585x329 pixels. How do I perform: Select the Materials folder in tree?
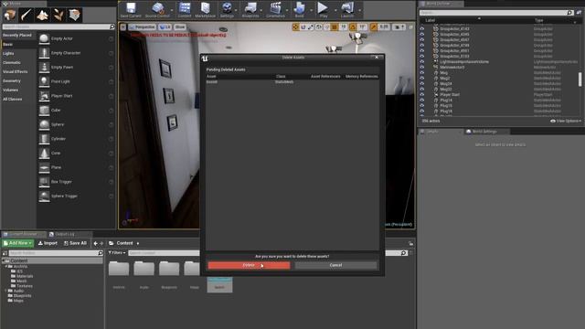pyautogui.click(x=22, y=276)
